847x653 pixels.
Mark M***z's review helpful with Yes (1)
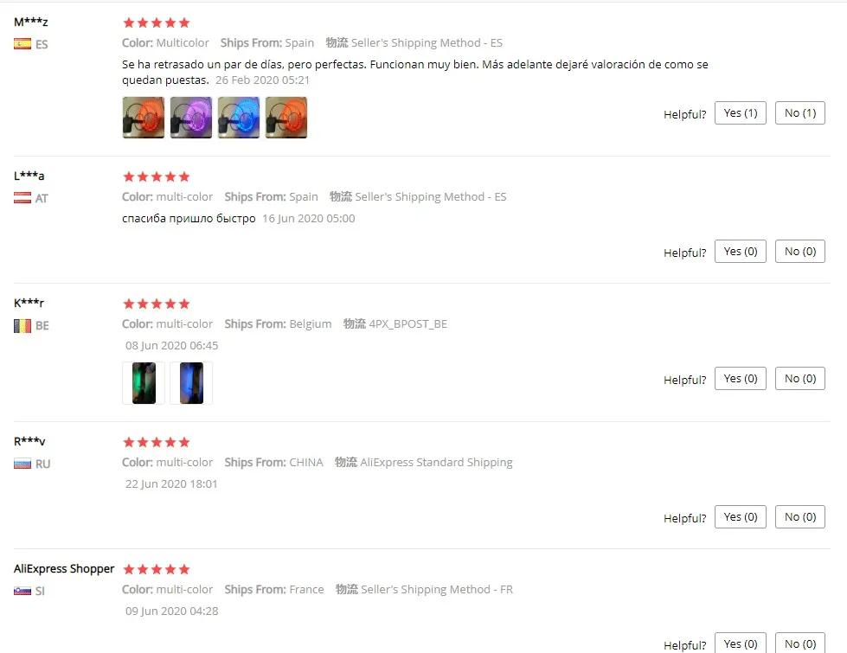(740, 113)
